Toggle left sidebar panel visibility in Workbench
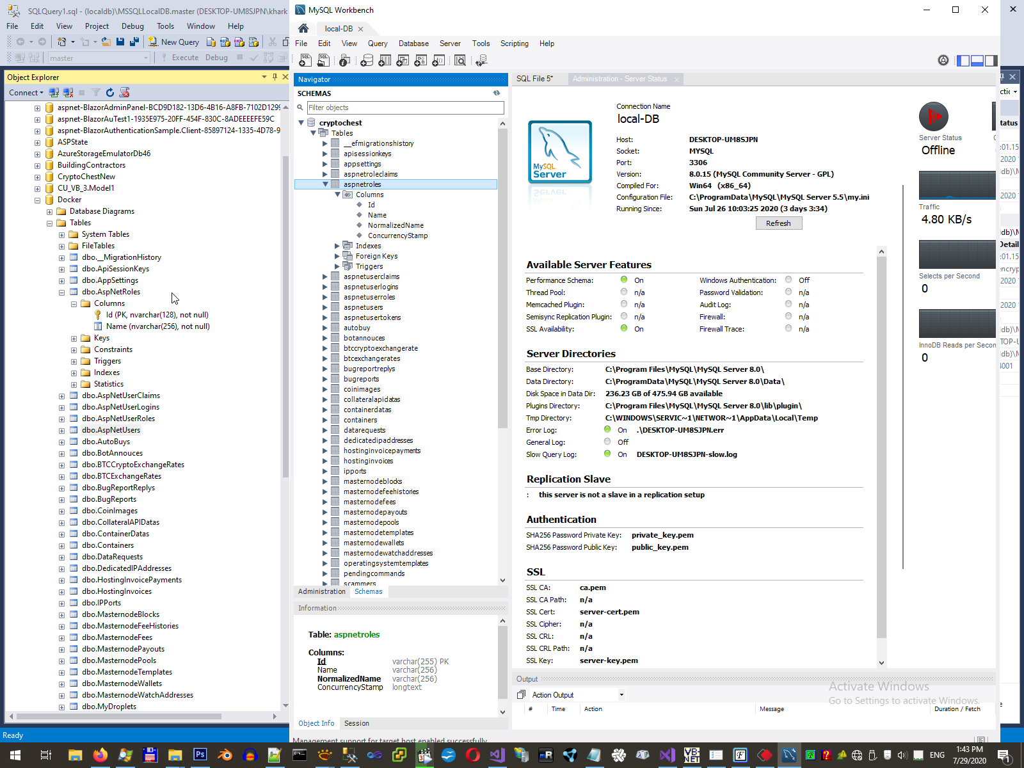 [x=963, y=60]
